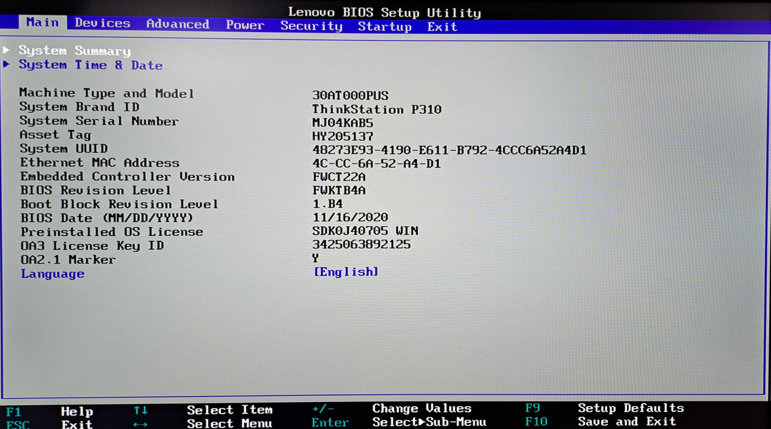
Task: Go to the Power tab
Action: (245, 25)
